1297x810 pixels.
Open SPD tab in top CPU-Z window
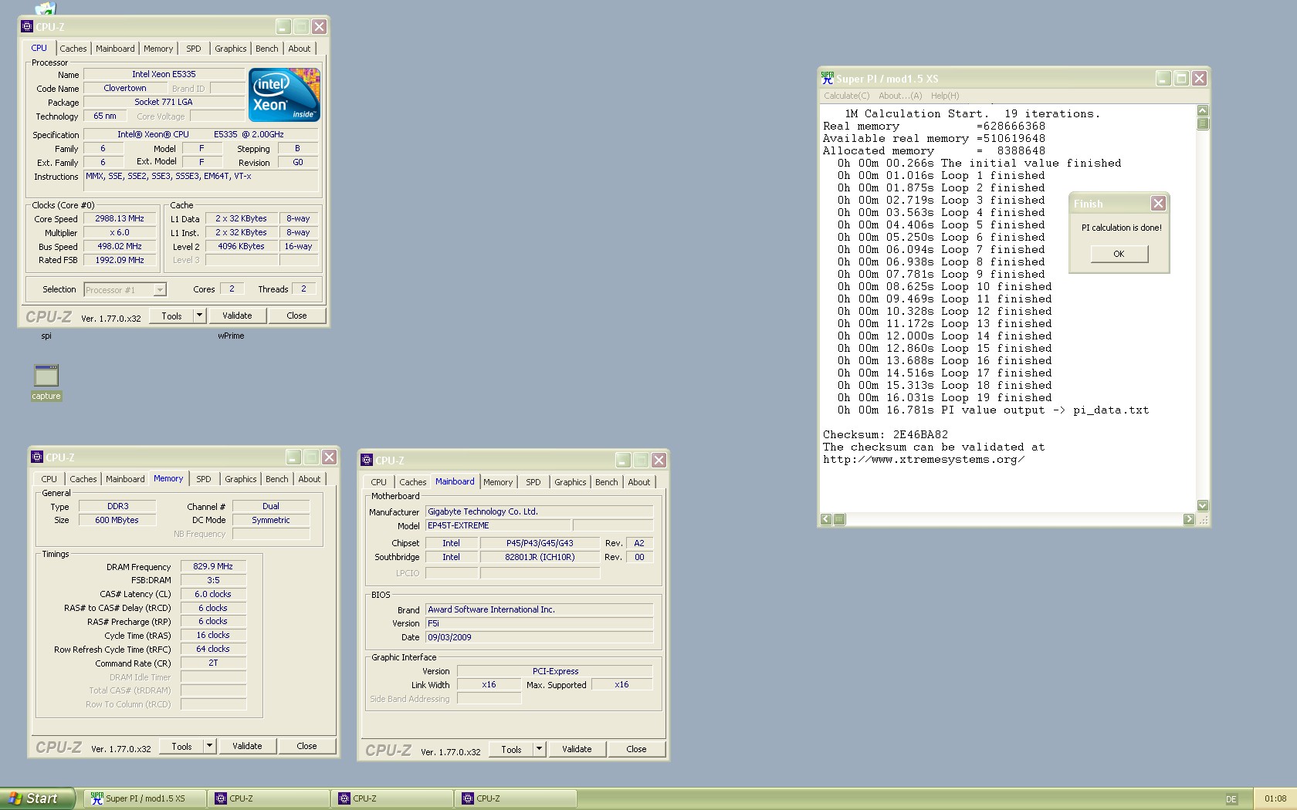pos(194,49)
